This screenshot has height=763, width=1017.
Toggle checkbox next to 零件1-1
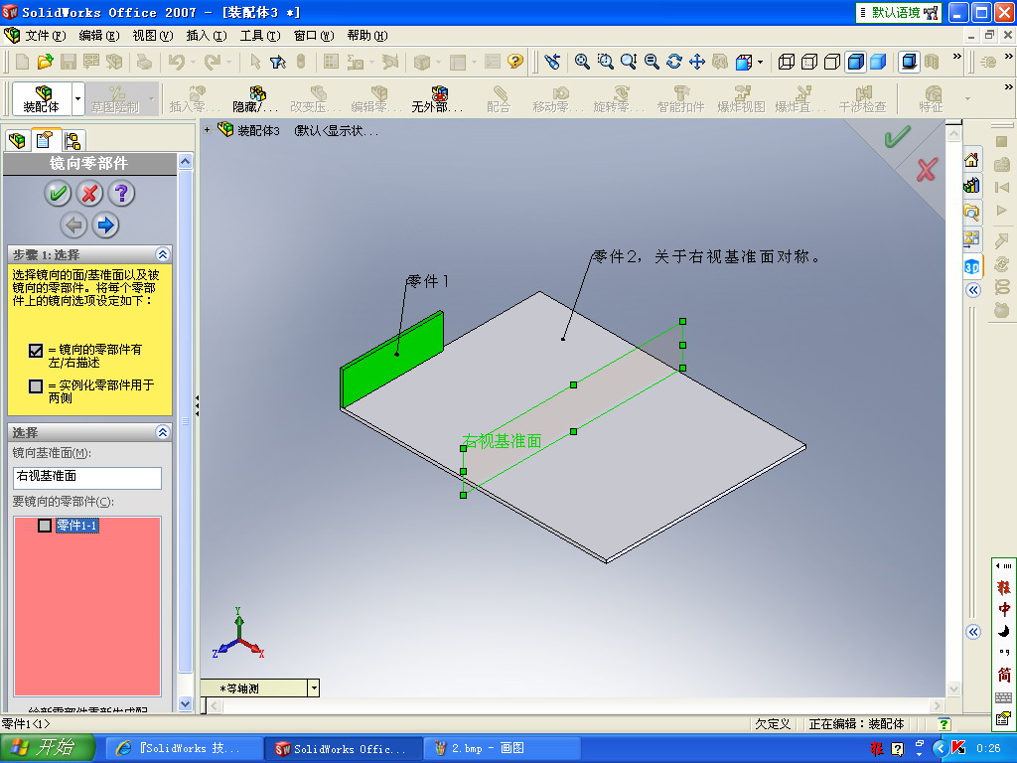tap(44, 526)
